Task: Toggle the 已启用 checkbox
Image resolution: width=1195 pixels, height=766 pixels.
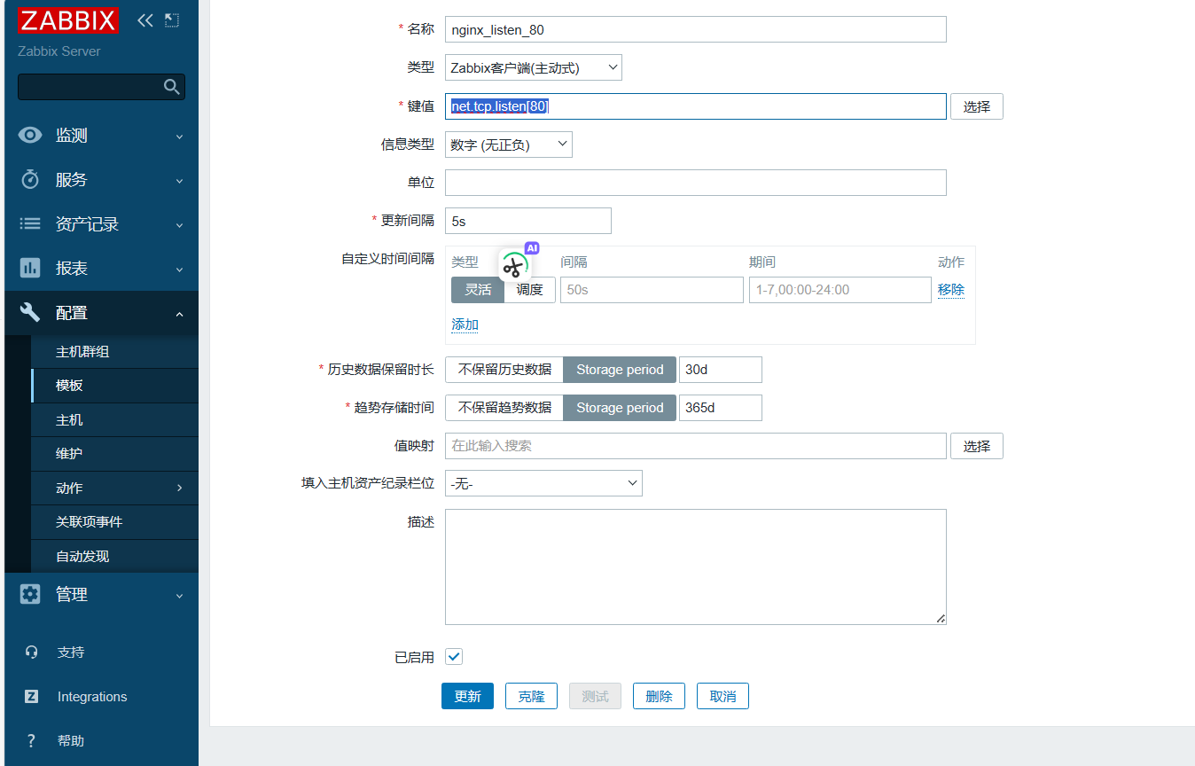Action: coord(454,657)
